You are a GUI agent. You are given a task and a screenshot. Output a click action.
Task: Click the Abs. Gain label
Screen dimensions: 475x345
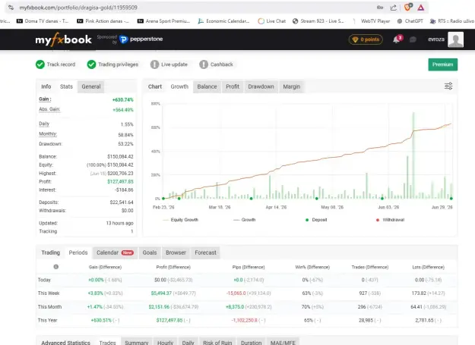(49, 109)
